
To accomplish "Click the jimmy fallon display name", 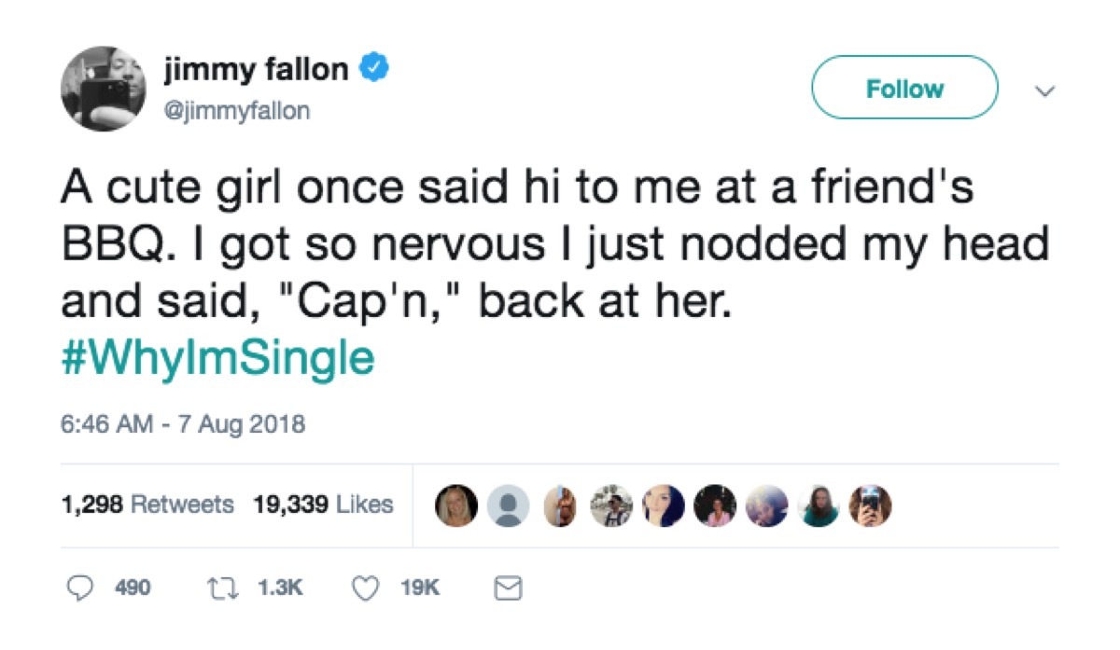I will [255, 70].
